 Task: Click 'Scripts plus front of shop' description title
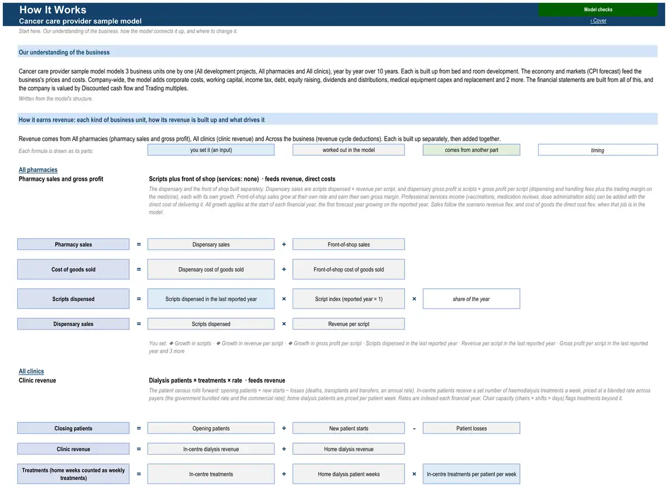tap(242, 179)
